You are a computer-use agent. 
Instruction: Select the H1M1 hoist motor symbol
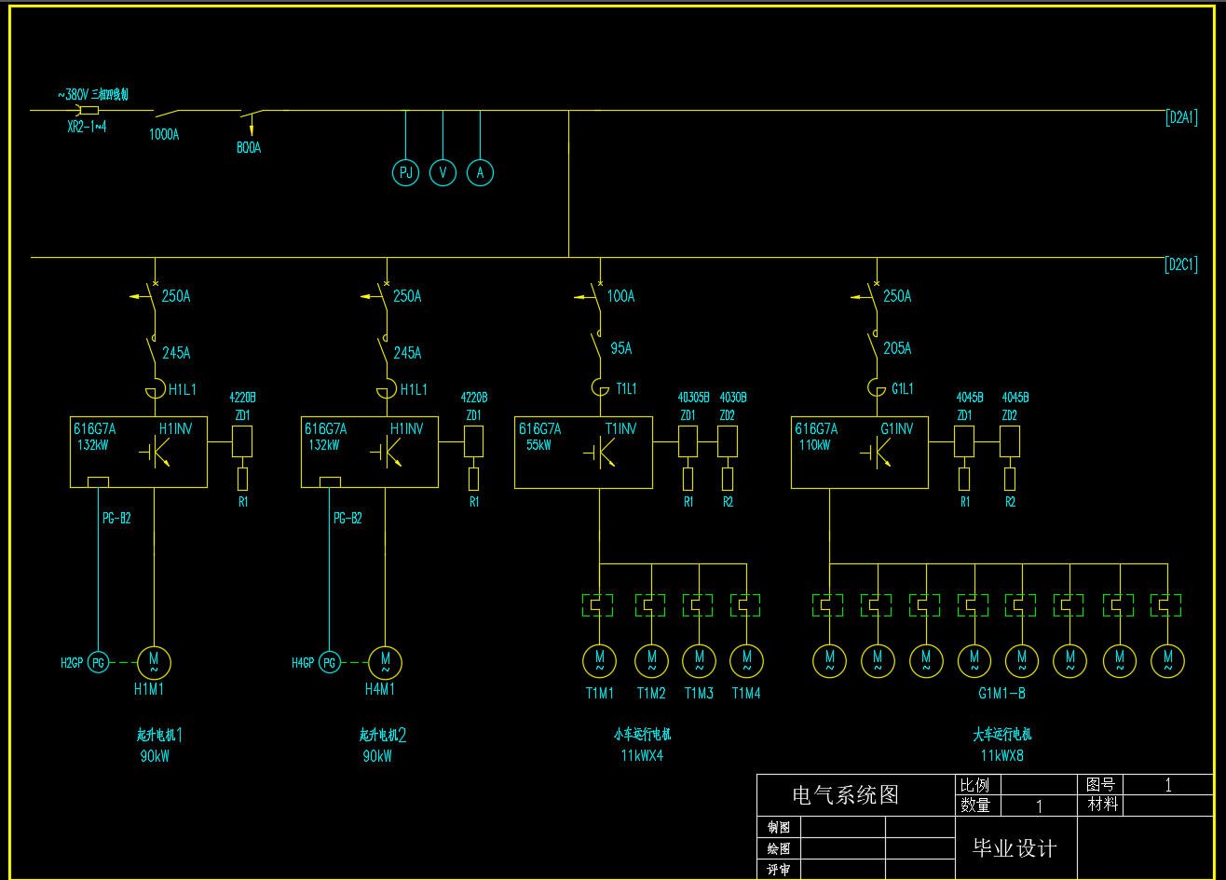tap(154, 662)
